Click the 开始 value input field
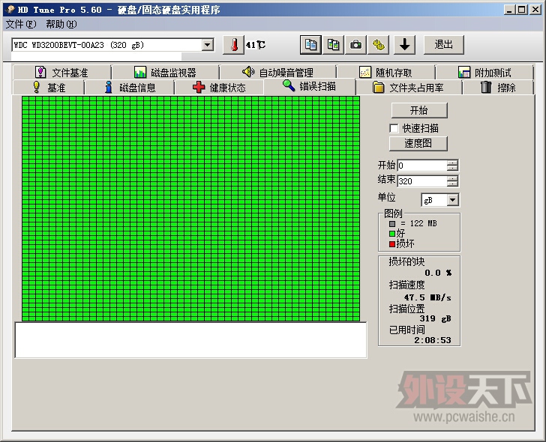546x442 pixels. [x=422, y=166]
